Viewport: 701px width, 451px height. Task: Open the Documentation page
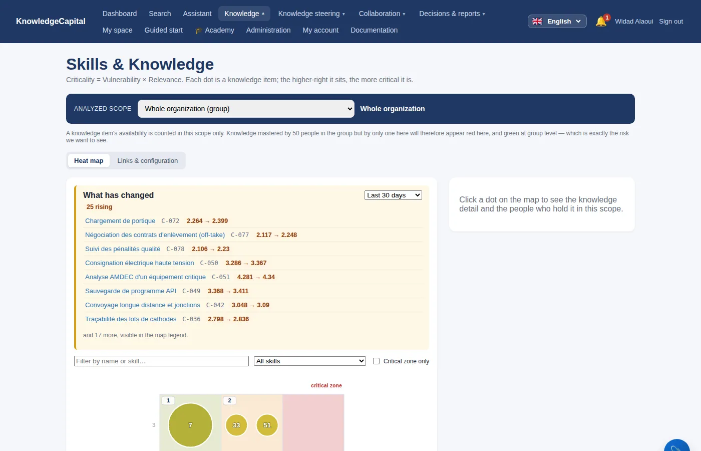click(374, 30)
